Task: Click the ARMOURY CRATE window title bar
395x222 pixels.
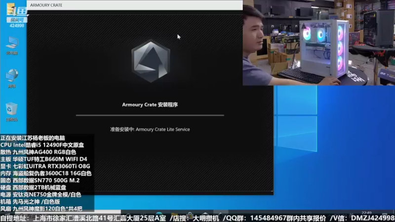Action: pyautogui.click(x=135, y=5)
